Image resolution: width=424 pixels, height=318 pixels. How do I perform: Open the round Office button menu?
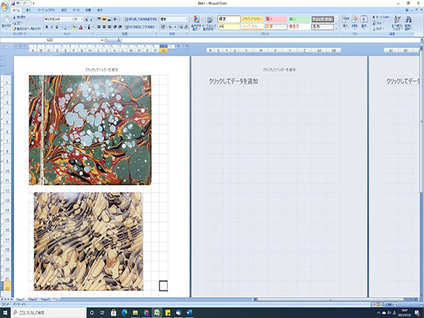click(x=5, y=6)
